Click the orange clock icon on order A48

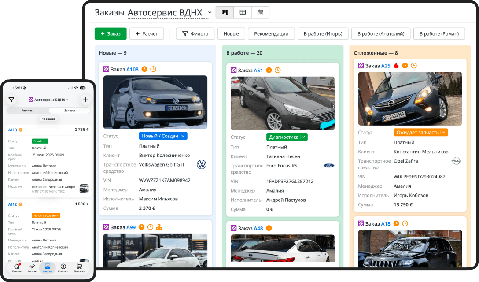pos(269,228)
